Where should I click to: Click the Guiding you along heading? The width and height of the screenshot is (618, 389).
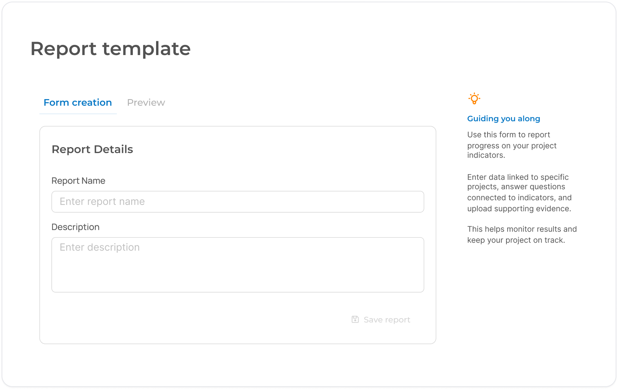click(x=503, y=119)
